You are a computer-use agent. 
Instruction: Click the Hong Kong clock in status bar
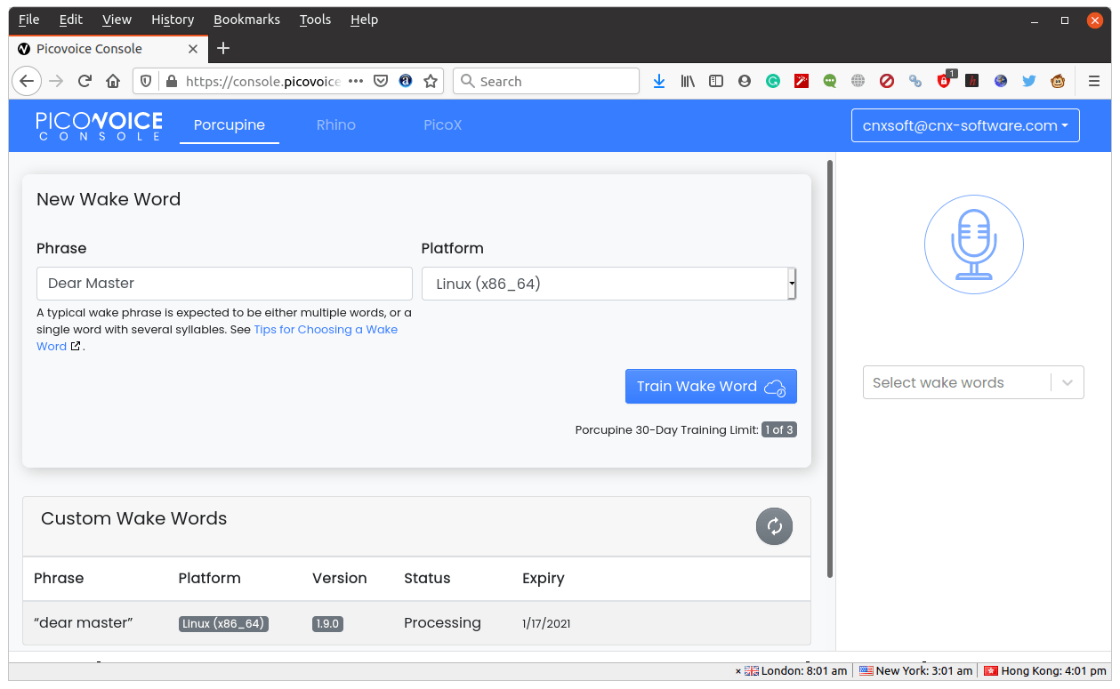(1044, 671)
